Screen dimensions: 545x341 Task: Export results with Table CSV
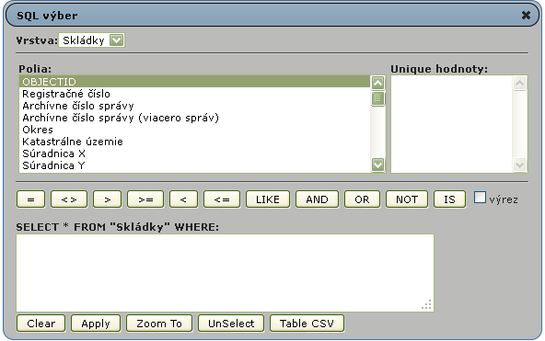(307, 324)
